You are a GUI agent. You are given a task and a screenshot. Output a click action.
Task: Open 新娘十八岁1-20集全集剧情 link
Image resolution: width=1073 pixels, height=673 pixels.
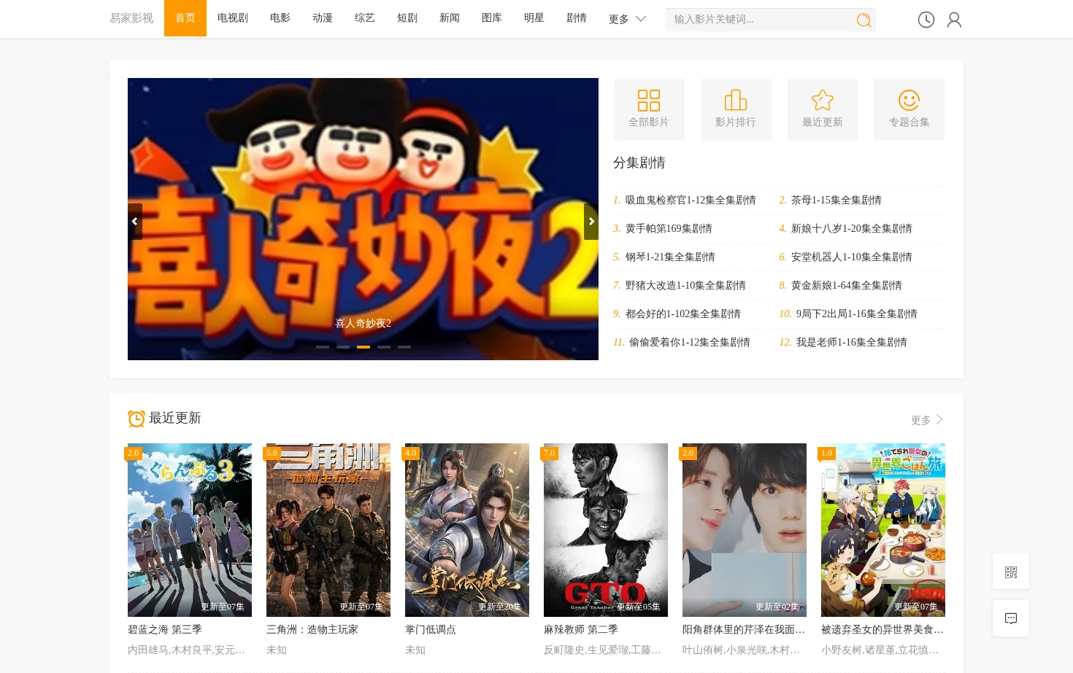pos(852,228)
